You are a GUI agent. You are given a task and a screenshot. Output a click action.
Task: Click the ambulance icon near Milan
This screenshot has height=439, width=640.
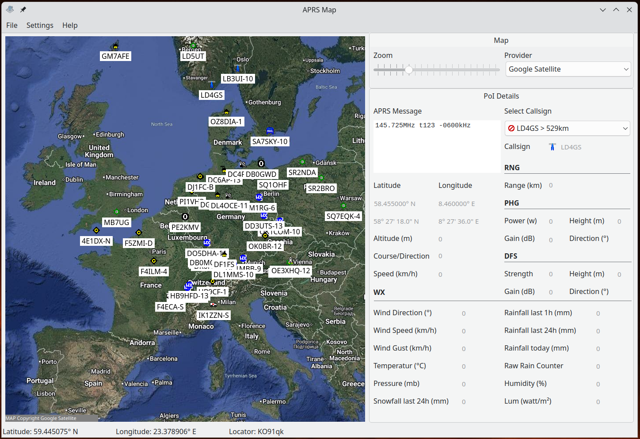click(x=213, y=304)
